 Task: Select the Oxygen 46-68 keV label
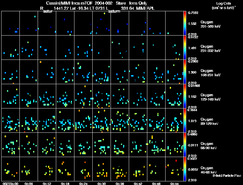pos(209,170)
